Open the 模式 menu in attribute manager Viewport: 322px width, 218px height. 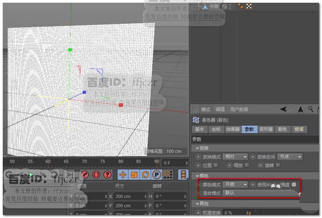[205, 110]
